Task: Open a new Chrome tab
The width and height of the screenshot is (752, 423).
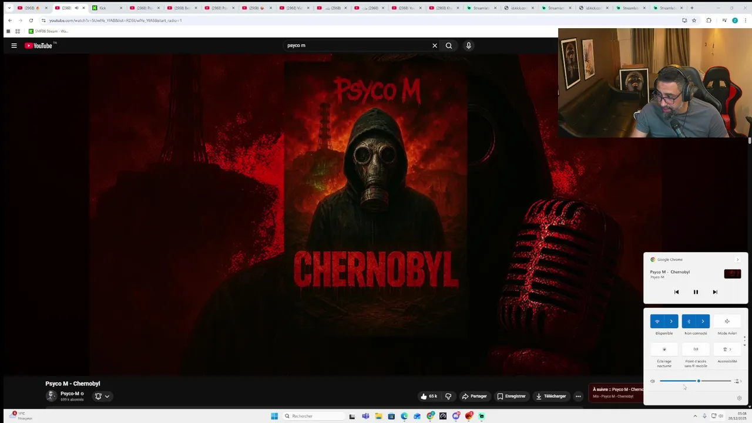Action: 691,8
